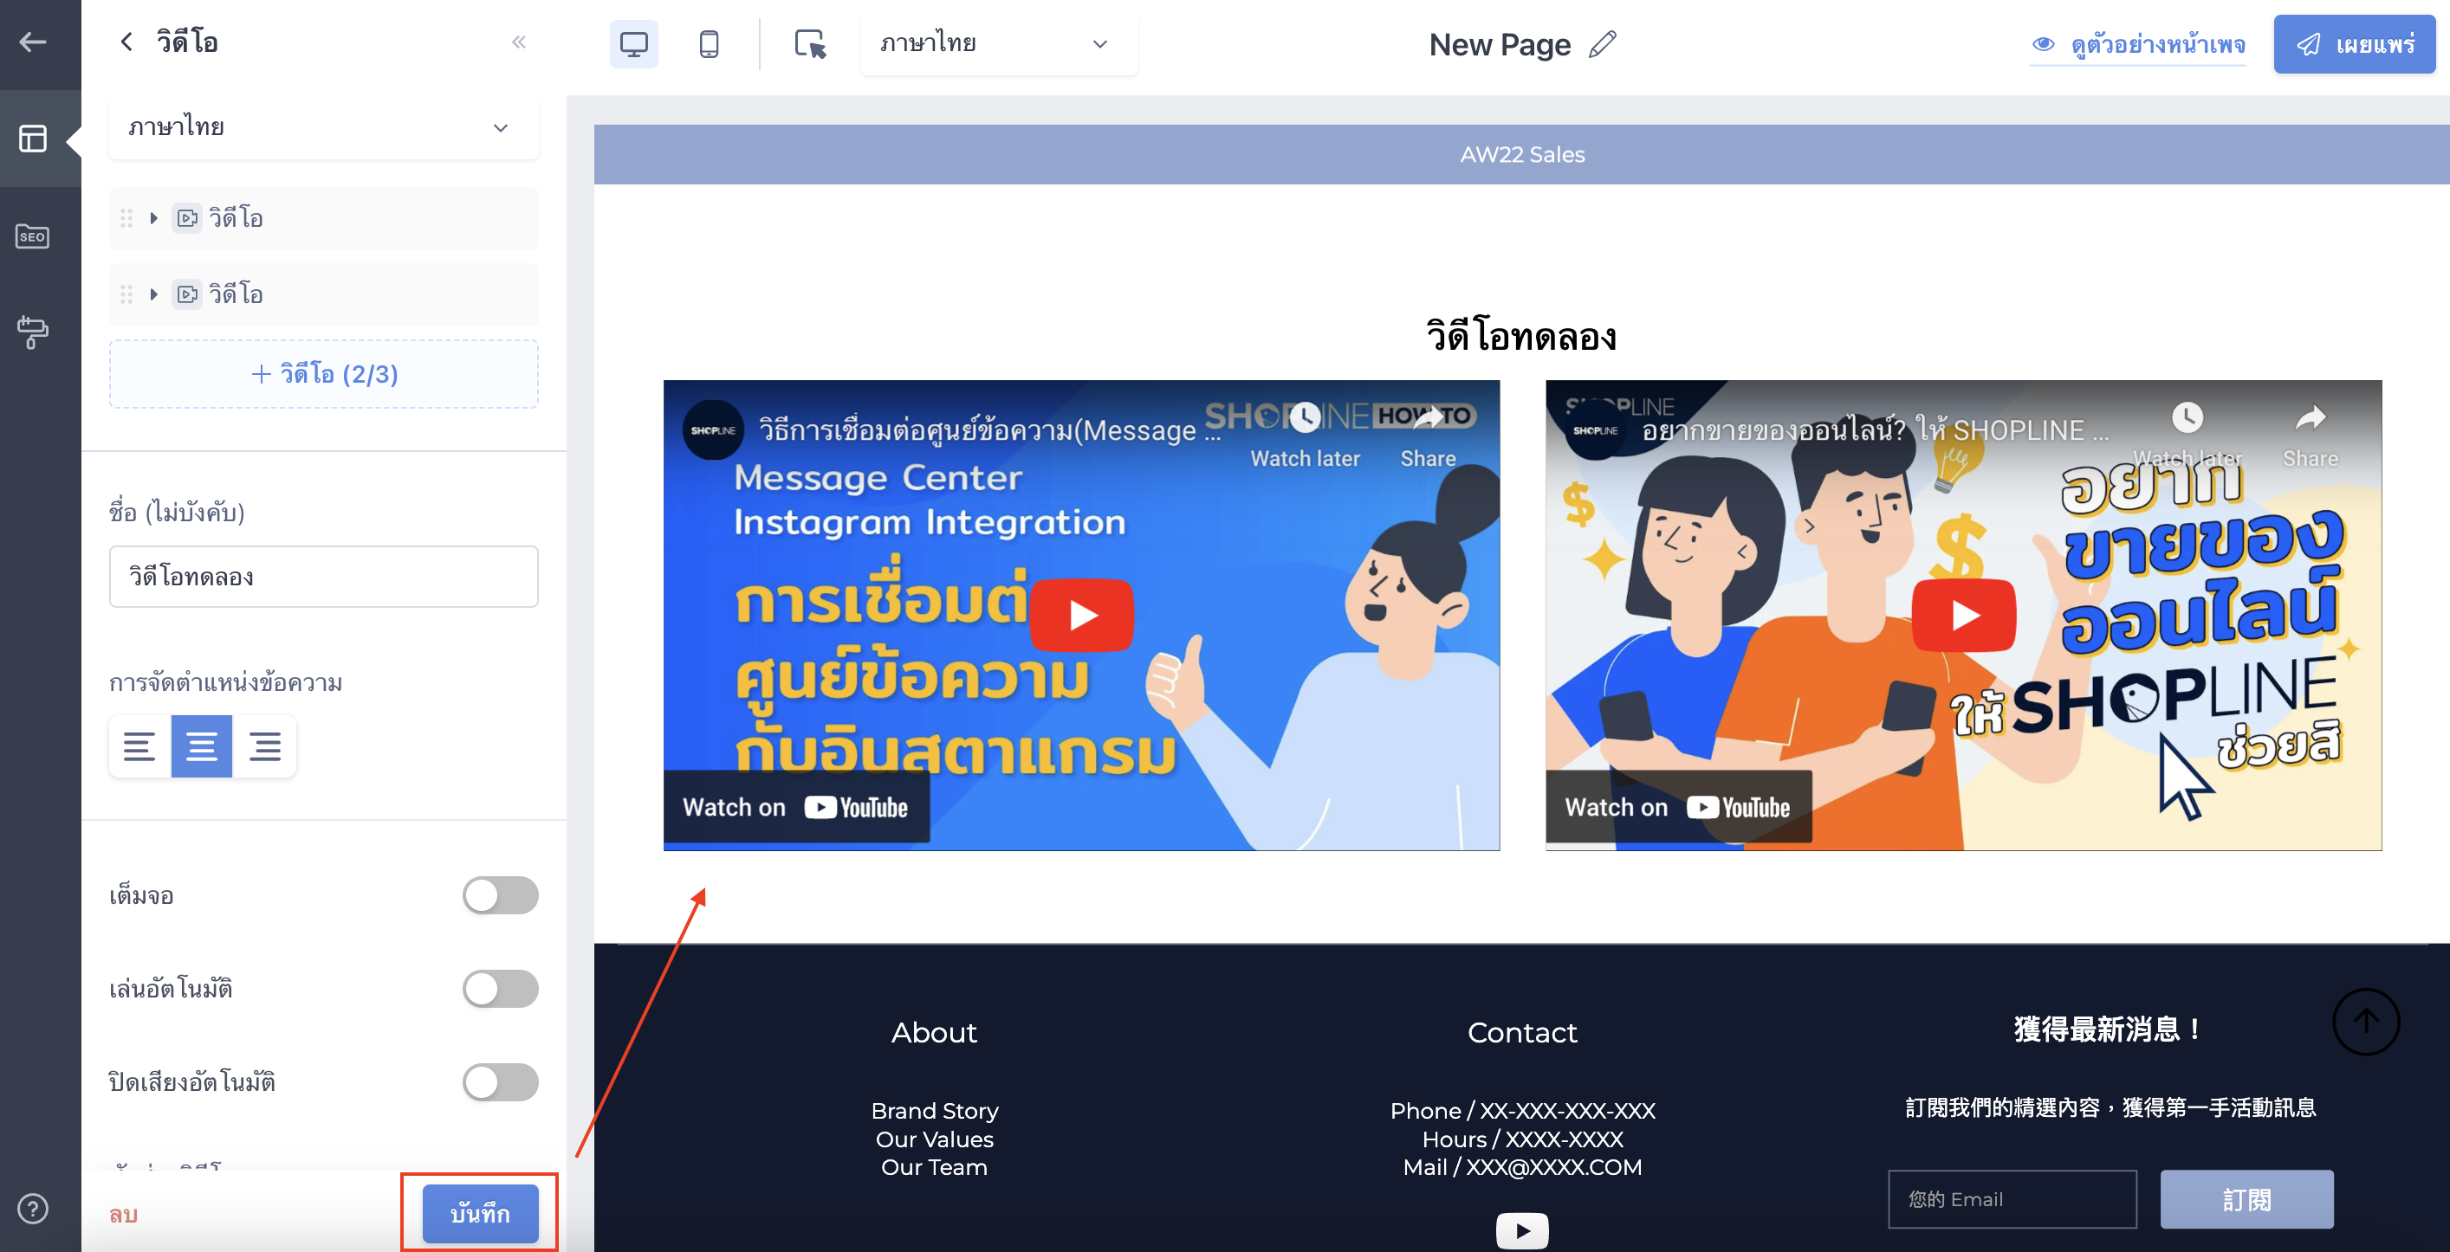The height and width of the screenshot is (1252, 2450).
Task: Open the paint roller design icon
Action: click(33, 332)
